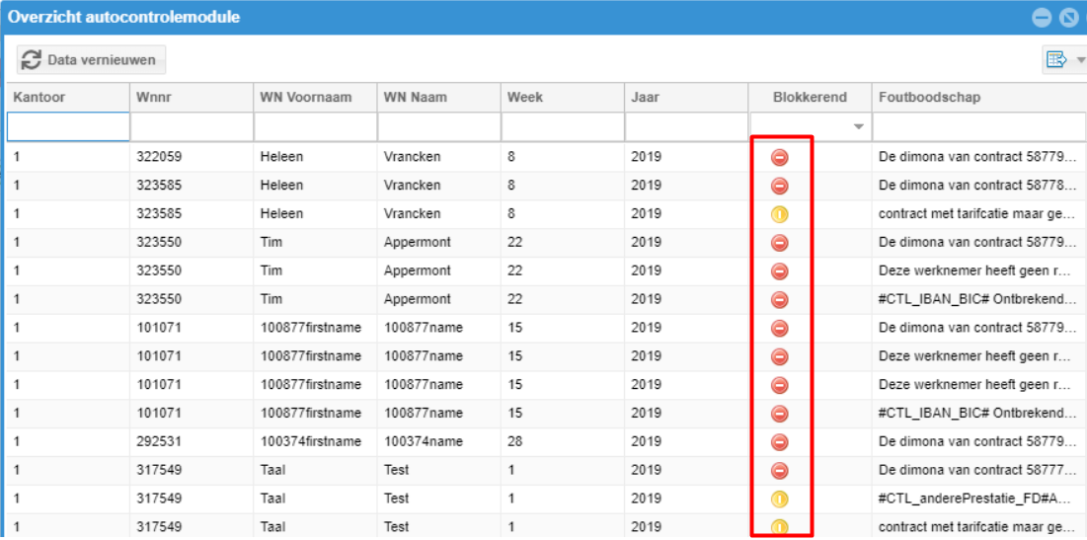Click 'contract met tarifcatie maar ge…' in 323585 row

[x=977, y=215]
